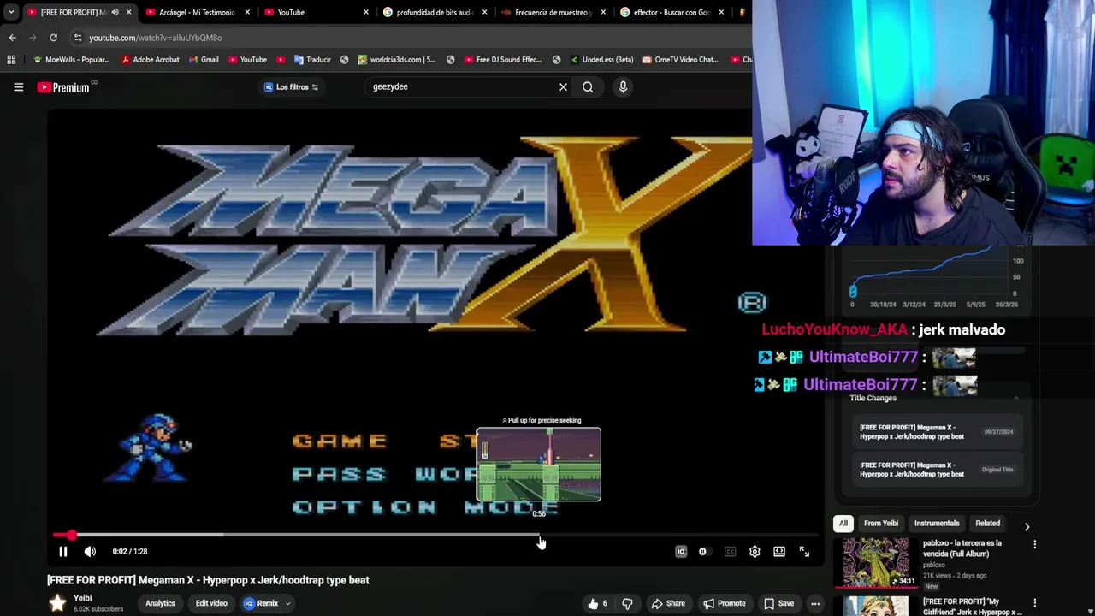The image size is (1095, 616).
Task: Open options menu for My Girlfriend video
Action: click(1034, 603)
